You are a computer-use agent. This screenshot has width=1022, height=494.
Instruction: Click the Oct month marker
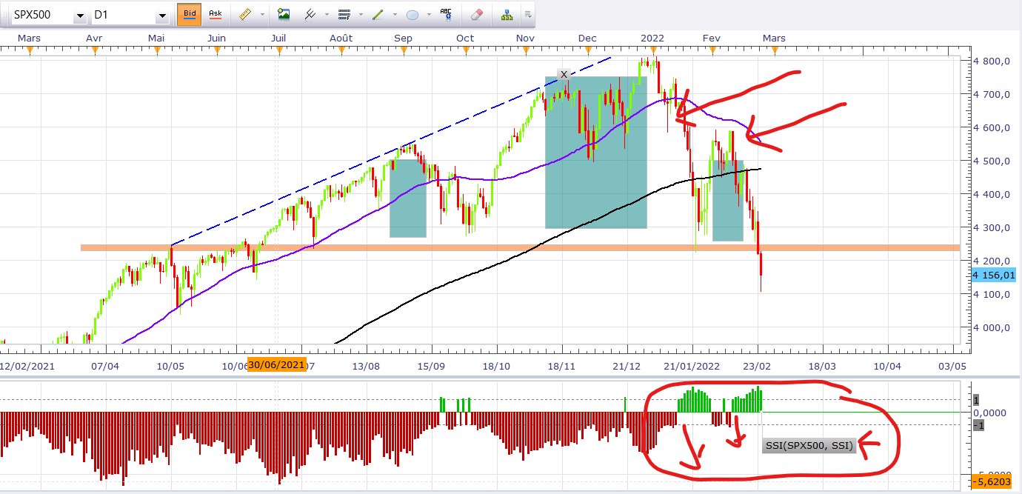click(465, 38)
